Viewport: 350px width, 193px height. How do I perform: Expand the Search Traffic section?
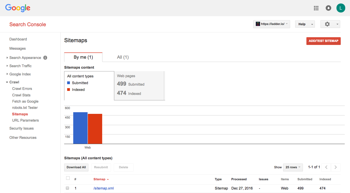click(20, 66)
